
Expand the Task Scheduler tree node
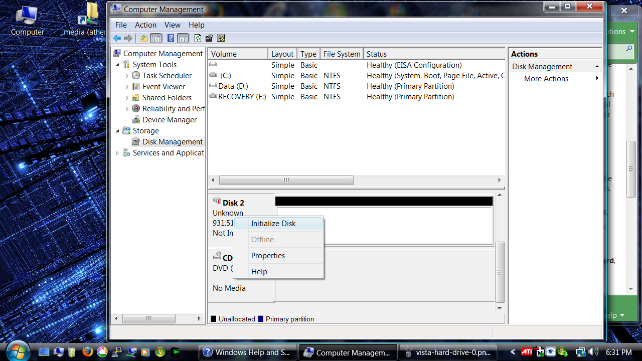click(x=128, y=75)
